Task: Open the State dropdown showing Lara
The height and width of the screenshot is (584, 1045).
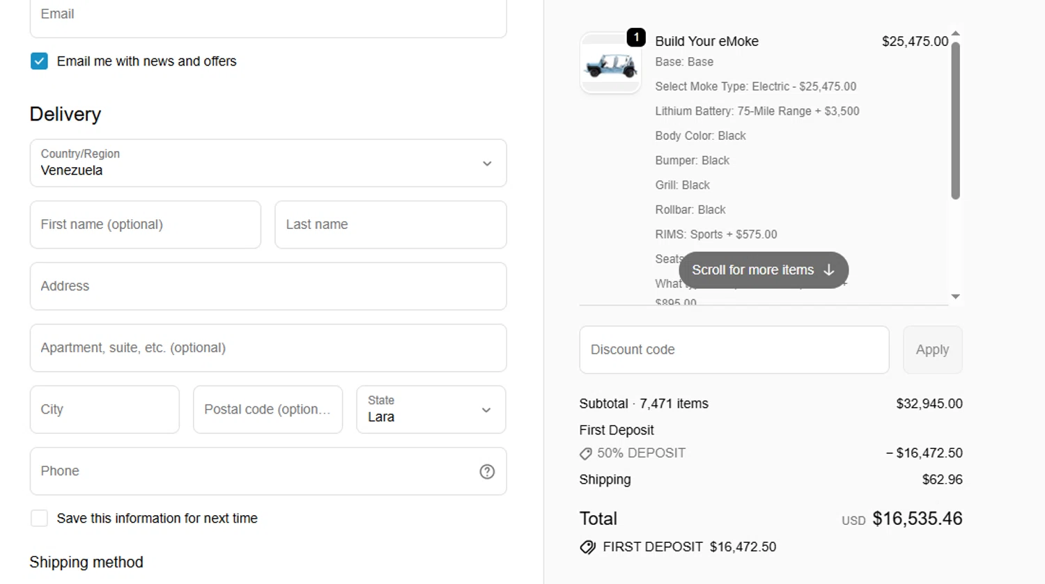Action: [431, 409]
